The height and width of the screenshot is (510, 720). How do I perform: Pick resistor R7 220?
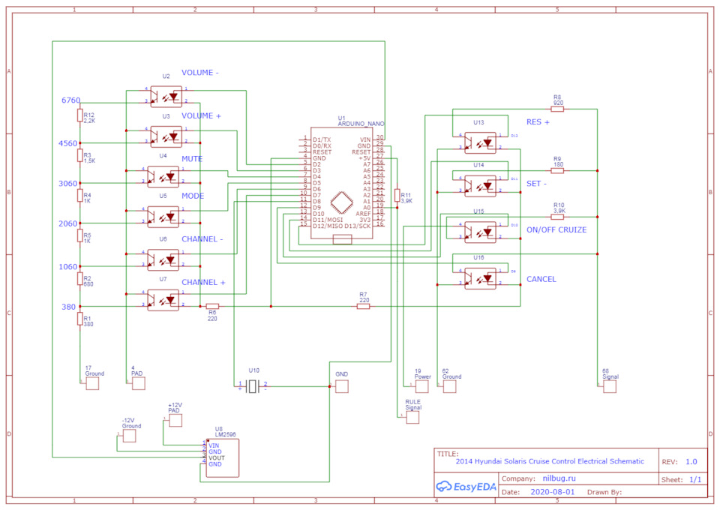point(363,306)
